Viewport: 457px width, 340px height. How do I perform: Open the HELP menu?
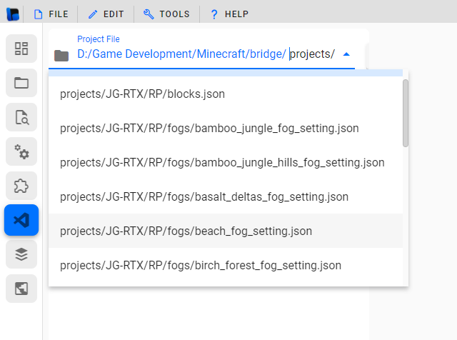pyautogui.click(x=229, y=14)
